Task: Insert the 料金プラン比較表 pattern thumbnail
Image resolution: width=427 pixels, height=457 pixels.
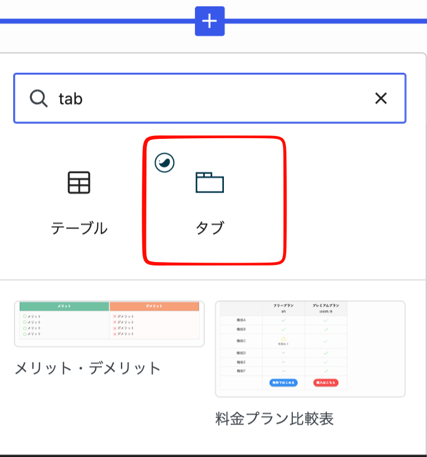Action: [x=310, y=349]
